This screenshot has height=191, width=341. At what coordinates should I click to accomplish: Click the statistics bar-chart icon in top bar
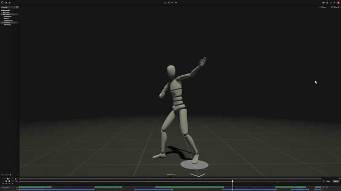pyautogui.click(x=6, y=3)
